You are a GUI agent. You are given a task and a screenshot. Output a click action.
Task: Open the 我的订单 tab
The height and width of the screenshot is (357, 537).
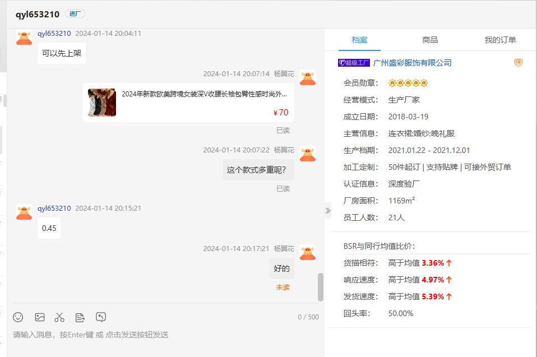point(500,40)
